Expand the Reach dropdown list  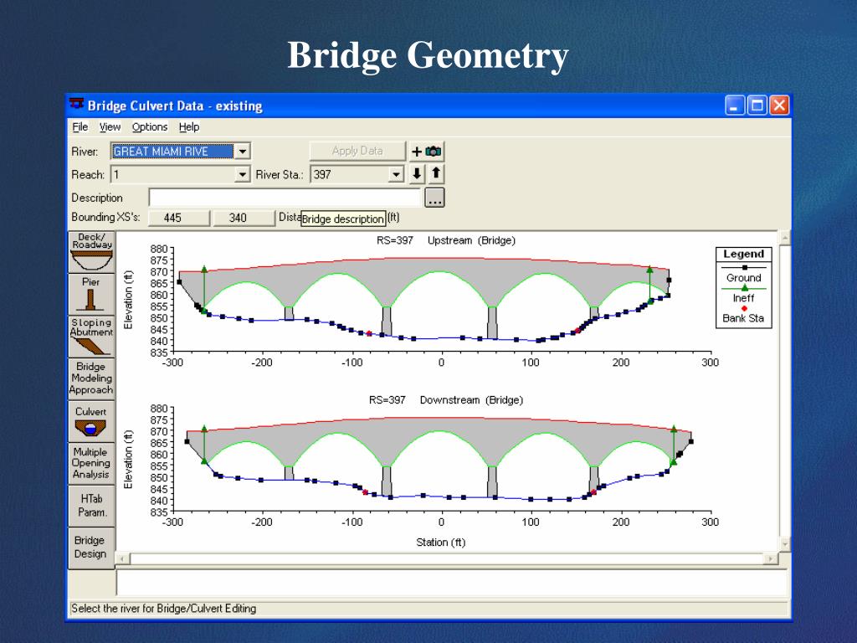[x=242, y=174]
